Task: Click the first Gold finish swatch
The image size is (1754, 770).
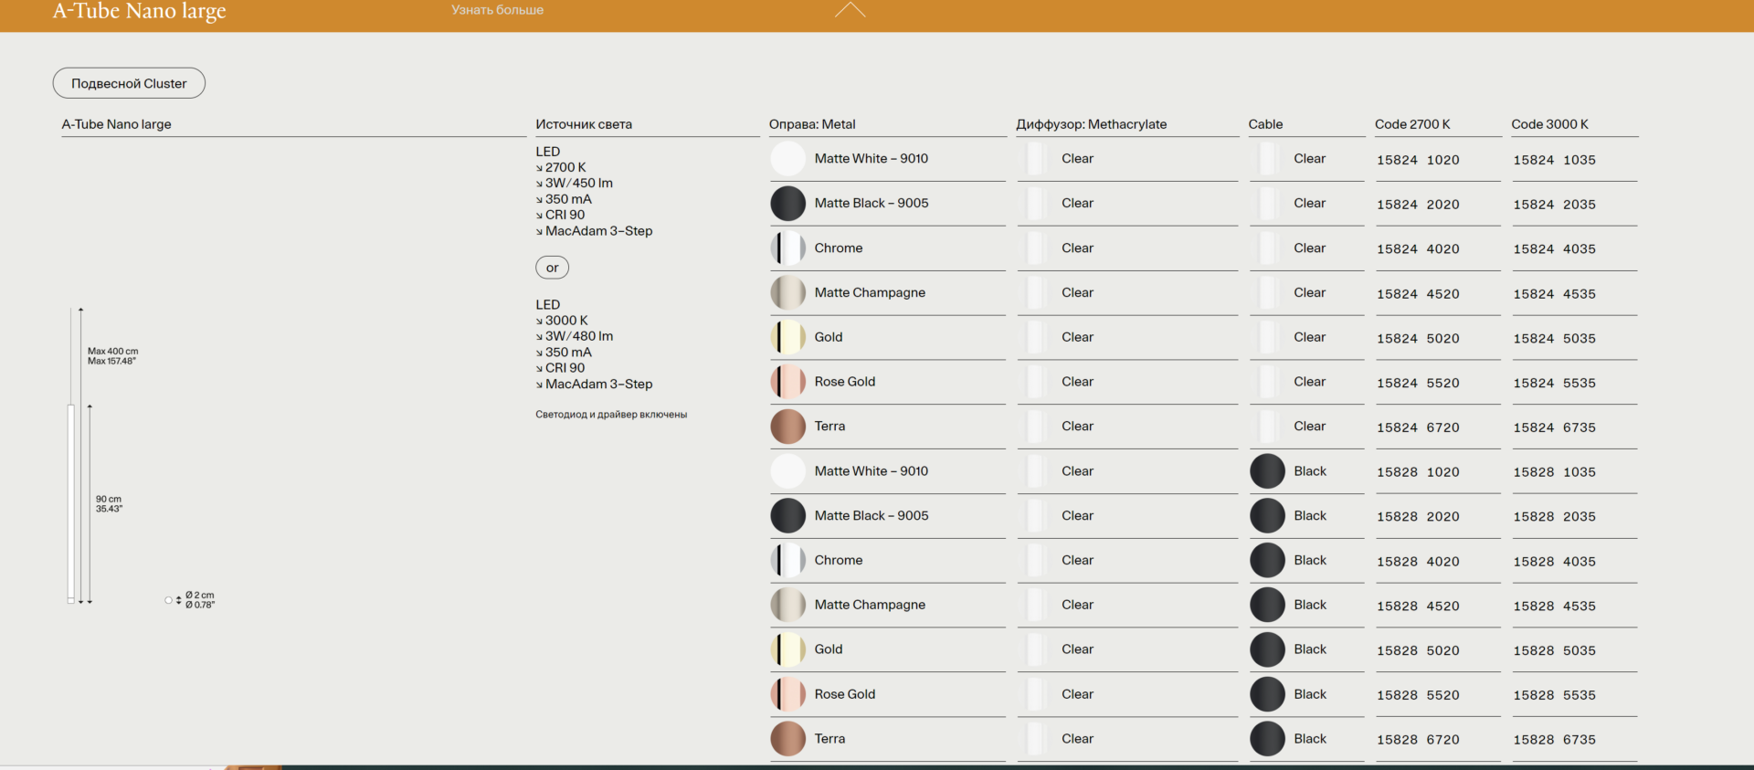Action: pyautogui.click(x=787, y=337)
